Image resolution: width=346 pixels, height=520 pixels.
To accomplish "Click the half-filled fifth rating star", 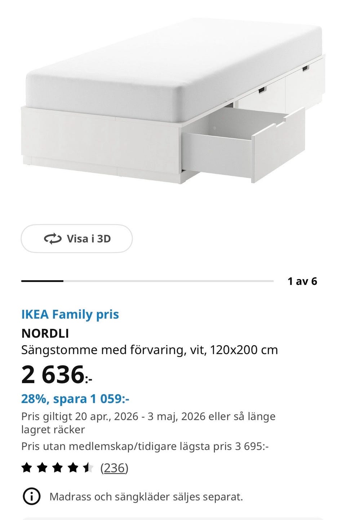I will (x=88, y=468).
